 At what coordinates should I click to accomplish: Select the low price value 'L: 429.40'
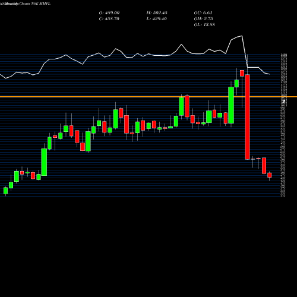156,19
